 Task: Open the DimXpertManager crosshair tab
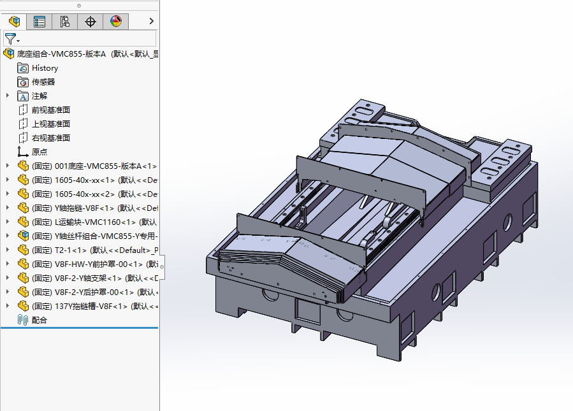(91, 21)
